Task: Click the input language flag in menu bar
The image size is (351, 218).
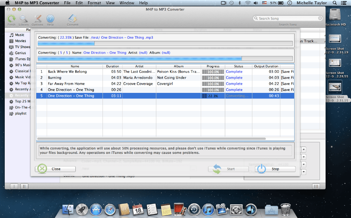Action: click(x=264, y=3)
